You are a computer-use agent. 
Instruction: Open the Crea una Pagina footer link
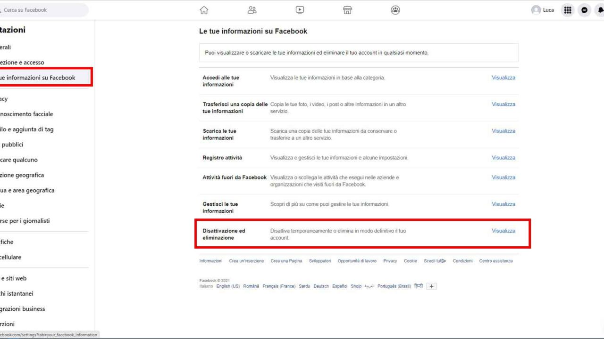point(286,261)
